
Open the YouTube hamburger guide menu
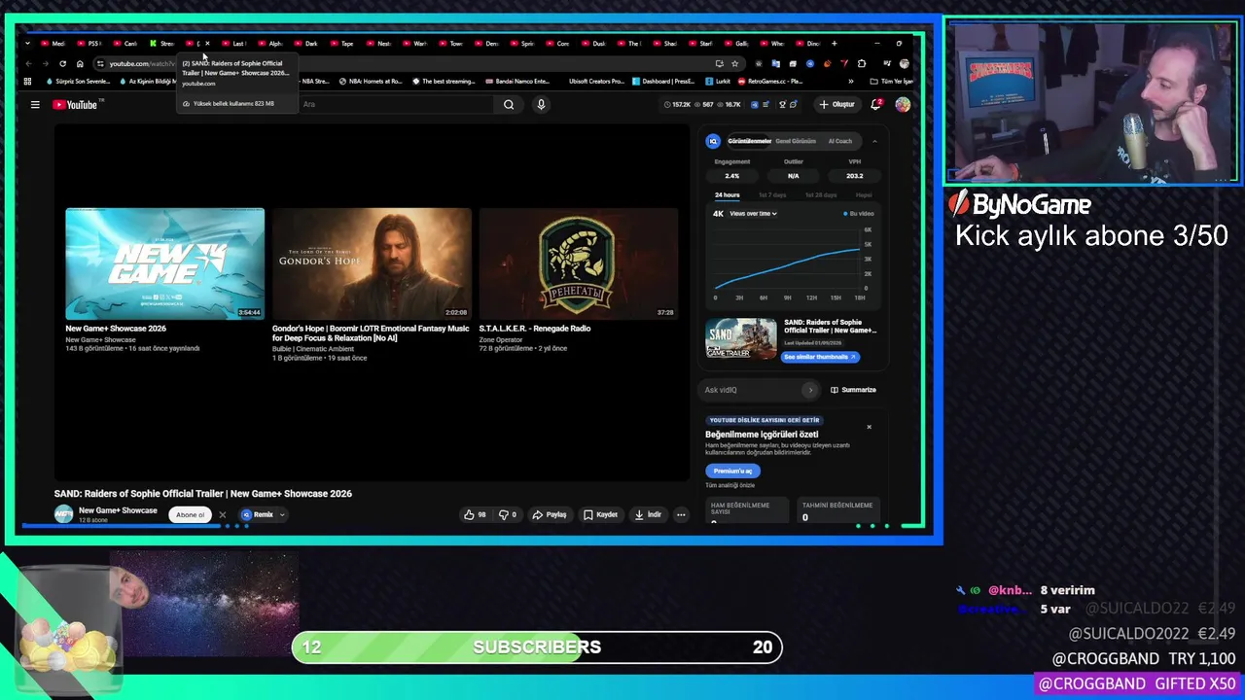tap(35, 105)
